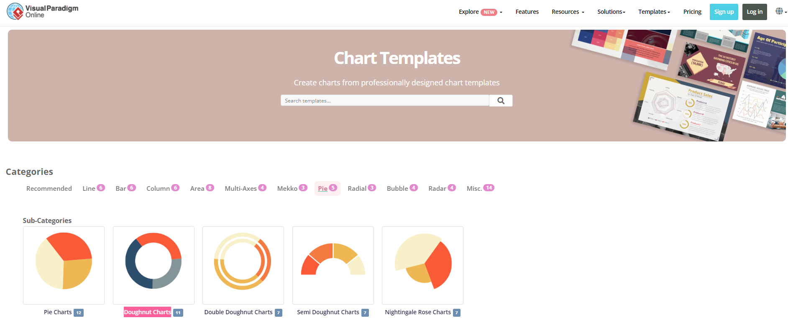Focus the Search templates input field
This screenshot has height=323, width=788.
click(384, 101)
